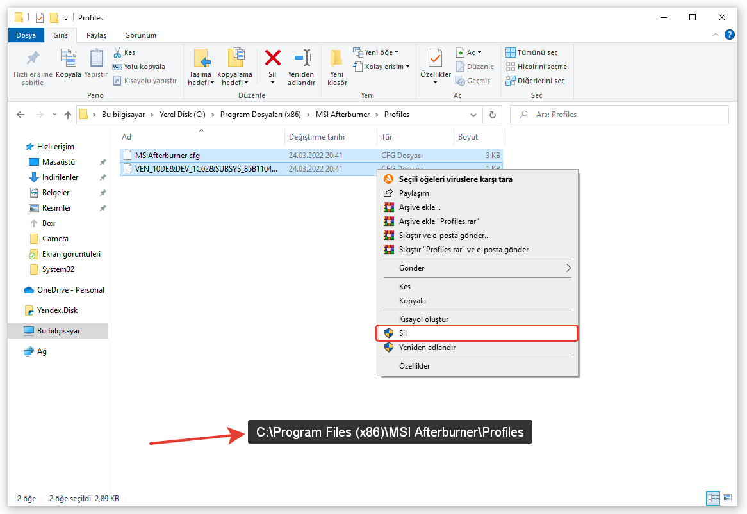This screenshot has height=514, width=747.
Task: Click the help question mark icon
Action: [x=729, y=35]
